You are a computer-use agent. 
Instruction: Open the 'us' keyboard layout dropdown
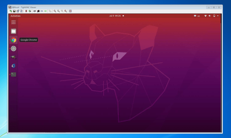[x=197, y=16]
